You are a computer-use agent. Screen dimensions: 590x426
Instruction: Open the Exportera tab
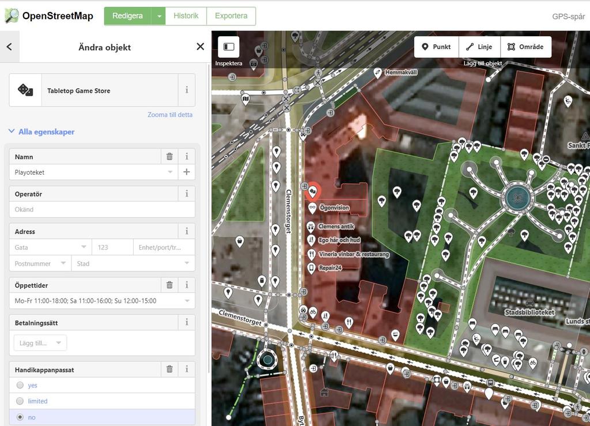231,16
